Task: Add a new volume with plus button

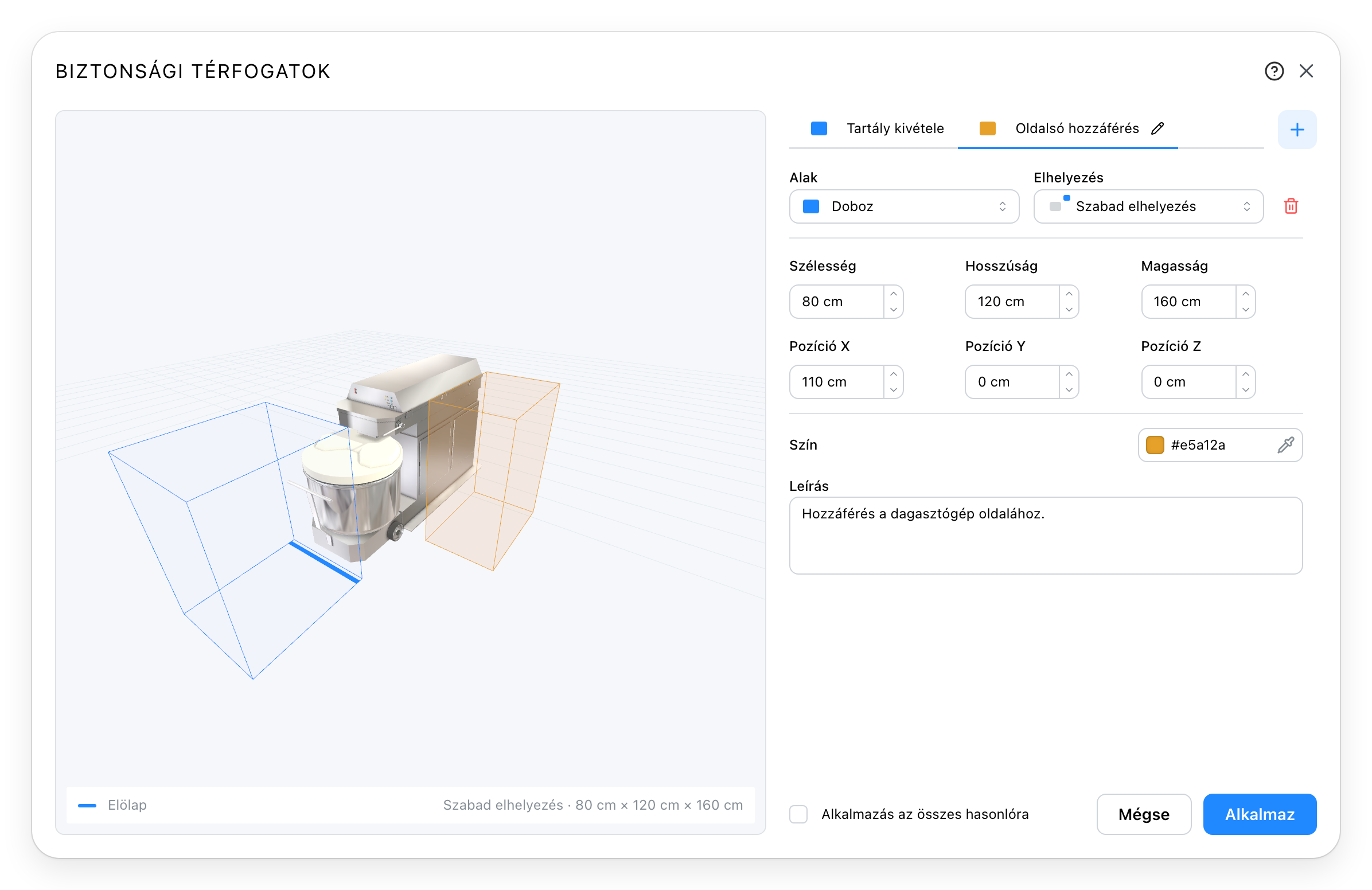Action: 1297,130
